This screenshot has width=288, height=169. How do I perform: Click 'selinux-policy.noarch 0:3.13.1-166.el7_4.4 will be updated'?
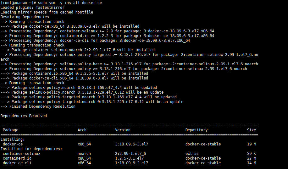coord(93,88)
